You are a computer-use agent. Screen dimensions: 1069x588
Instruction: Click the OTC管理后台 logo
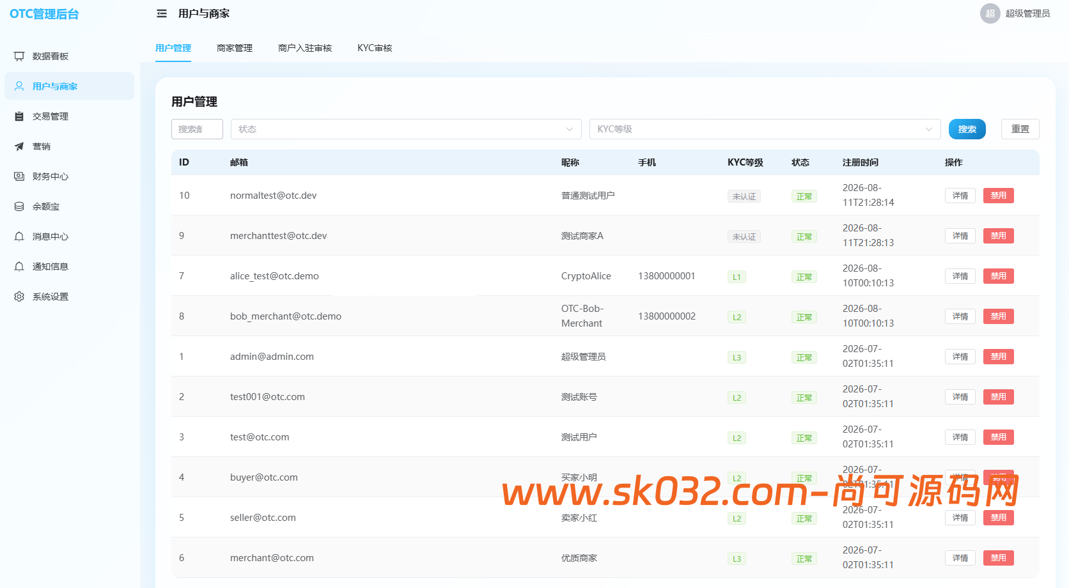click(44, 14)
